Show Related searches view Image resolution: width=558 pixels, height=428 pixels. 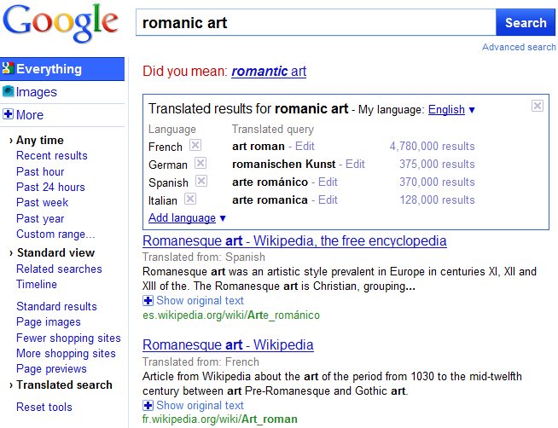point(59,269)
